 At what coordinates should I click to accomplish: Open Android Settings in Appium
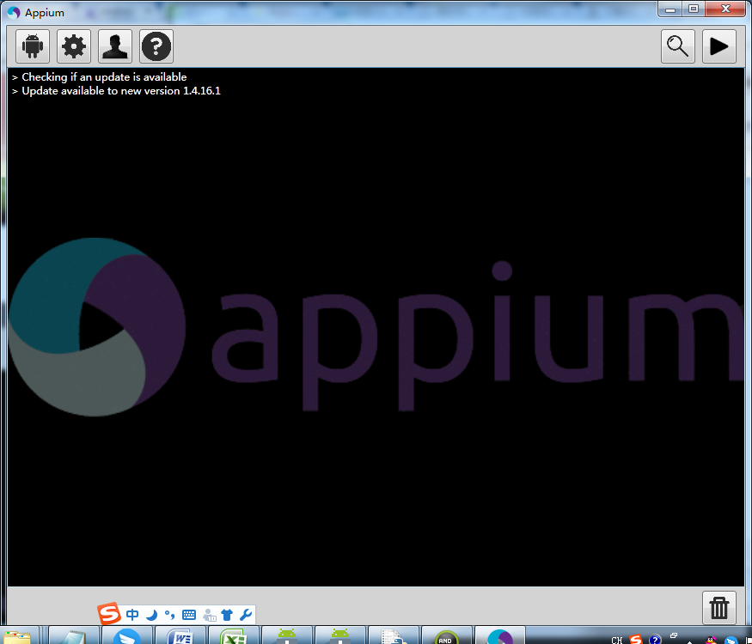click(33, 46)
